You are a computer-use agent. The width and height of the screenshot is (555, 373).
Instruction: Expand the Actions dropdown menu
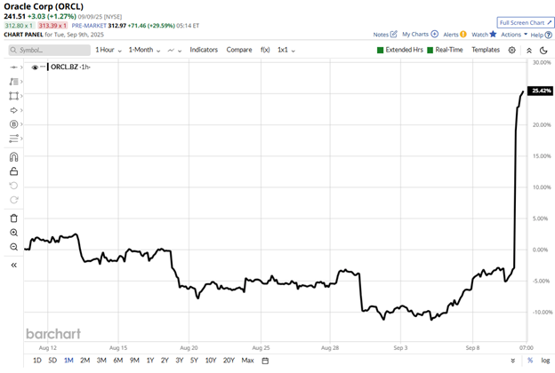point(513,35)
